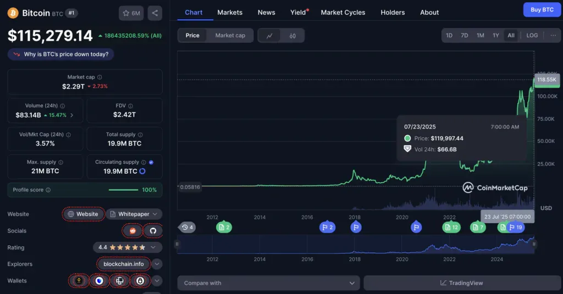
Task: Set chart range to 1Y
Action: [496, 35]
